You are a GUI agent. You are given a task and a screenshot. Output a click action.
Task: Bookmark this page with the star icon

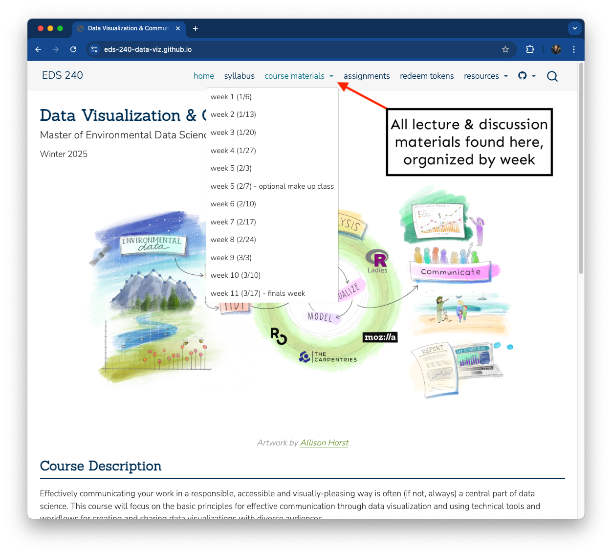coord(505,49)
